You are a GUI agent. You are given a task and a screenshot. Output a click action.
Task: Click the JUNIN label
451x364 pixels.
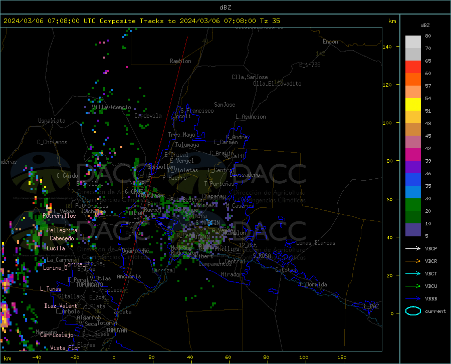click(202, 237)
